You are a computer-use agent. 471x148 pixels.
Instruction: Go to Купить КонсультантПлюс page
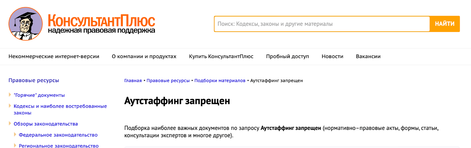[x=221, y=57]
